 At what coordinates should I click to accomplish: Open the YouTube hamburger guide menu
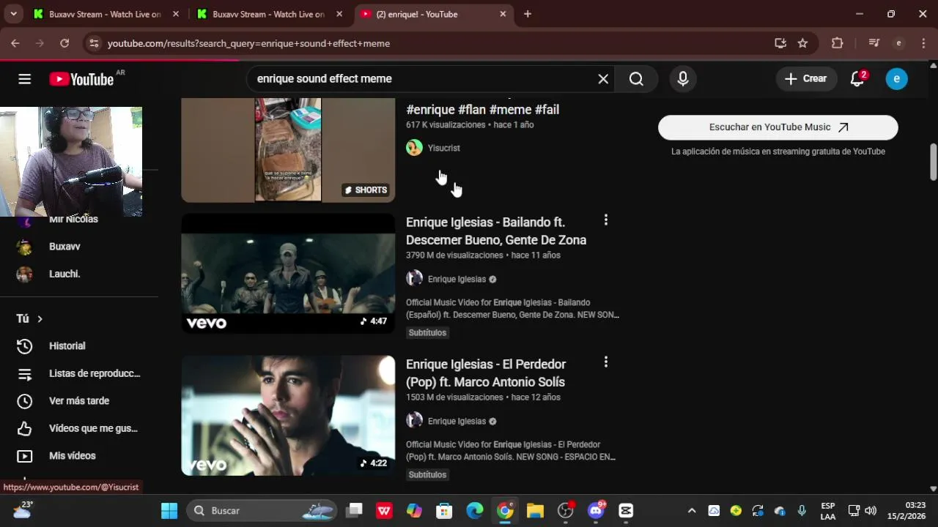tap(25, 79)
